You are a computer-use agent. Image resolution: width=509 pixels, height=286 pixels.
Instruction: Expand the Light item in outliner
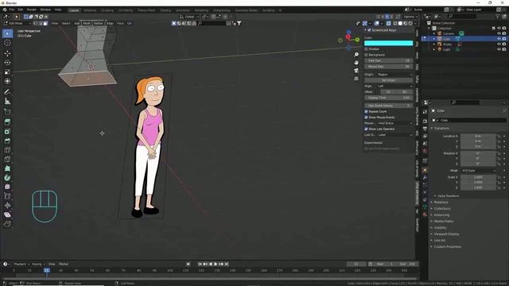pos(434,49)
